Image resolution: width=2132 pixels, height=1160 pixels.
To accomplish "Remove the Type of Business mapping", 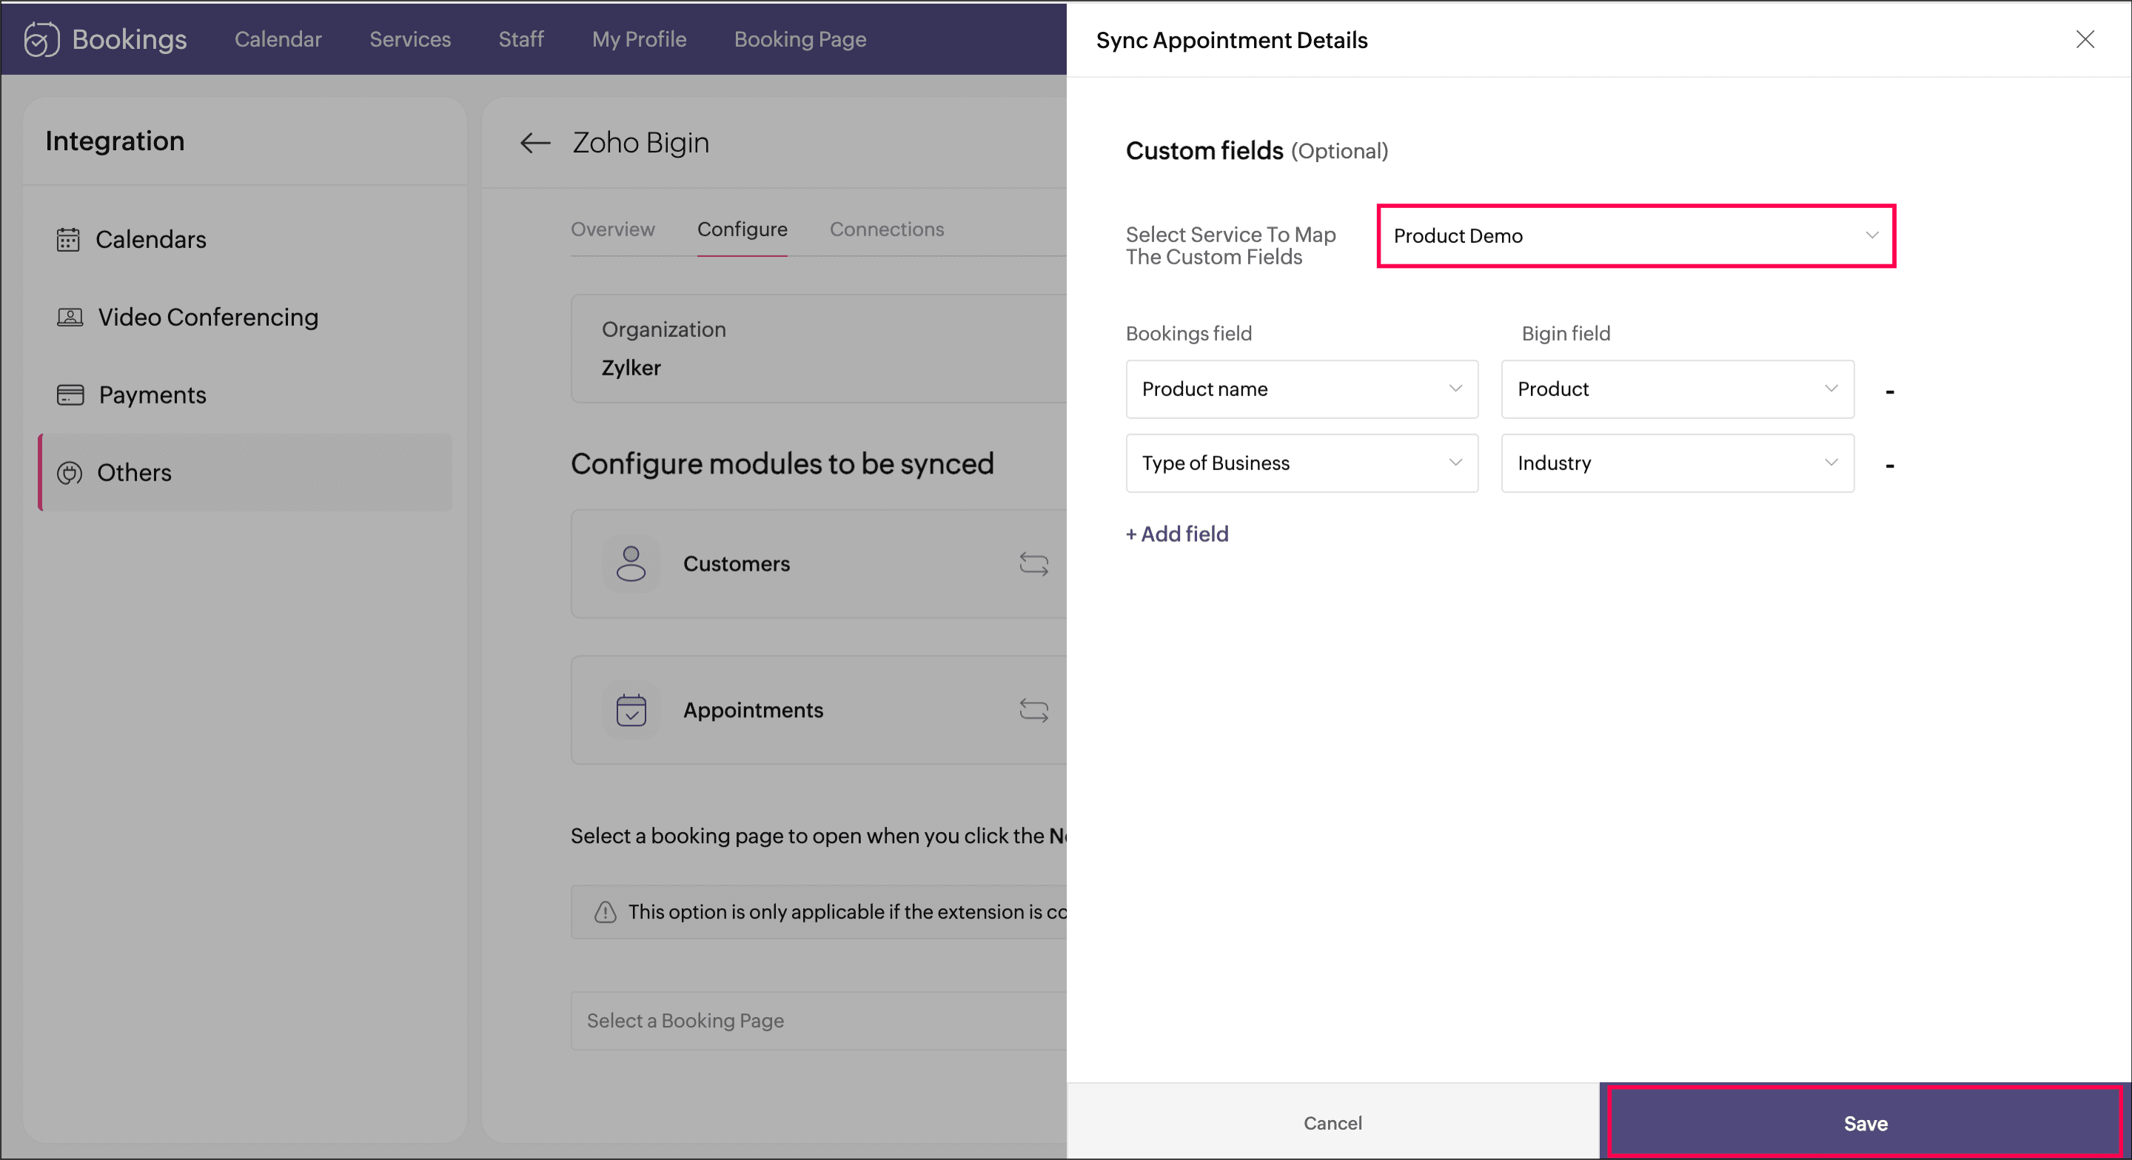I will tap(1889, 466).
